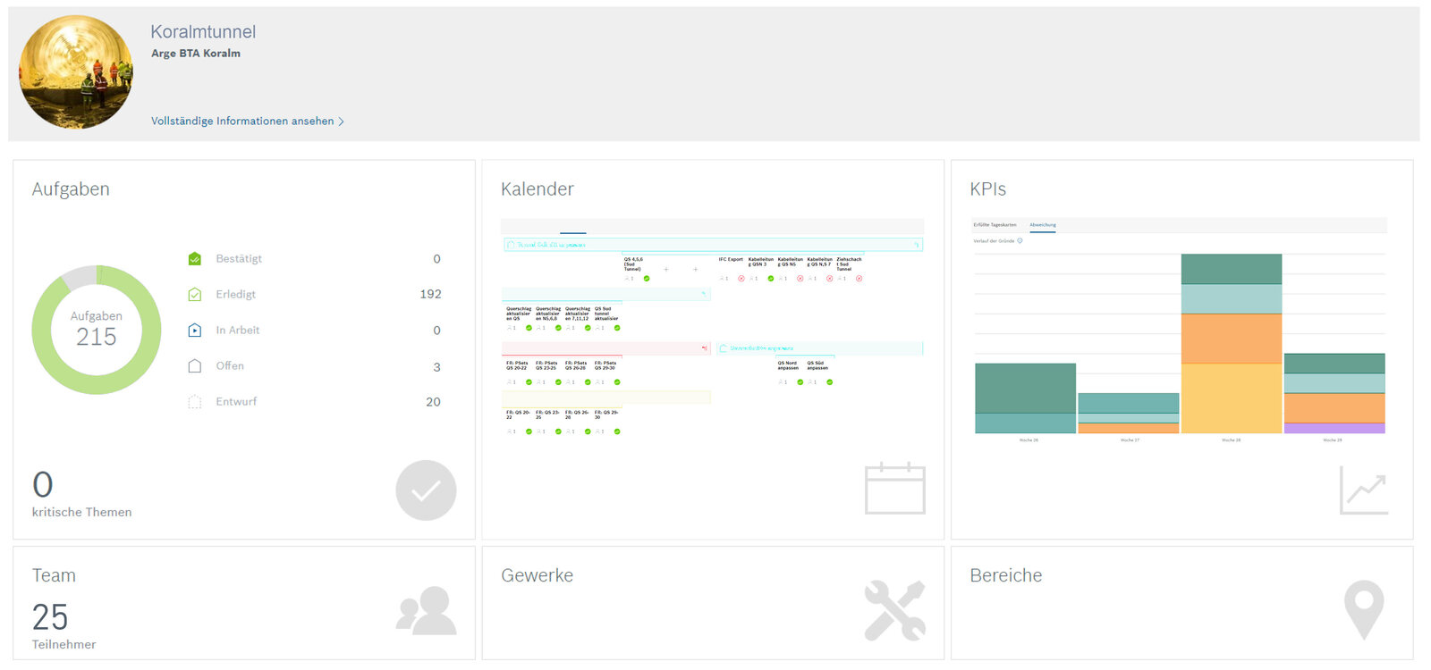Click the Aufgaben 215 donut chart
The image size is (1431, 670).
97,330
